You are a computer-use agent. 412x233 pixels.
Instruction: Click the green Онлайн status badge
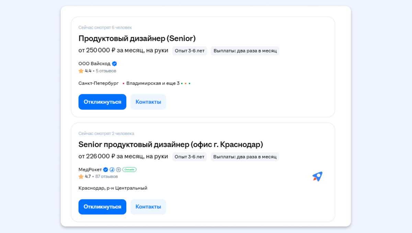(x=129, y=169)
